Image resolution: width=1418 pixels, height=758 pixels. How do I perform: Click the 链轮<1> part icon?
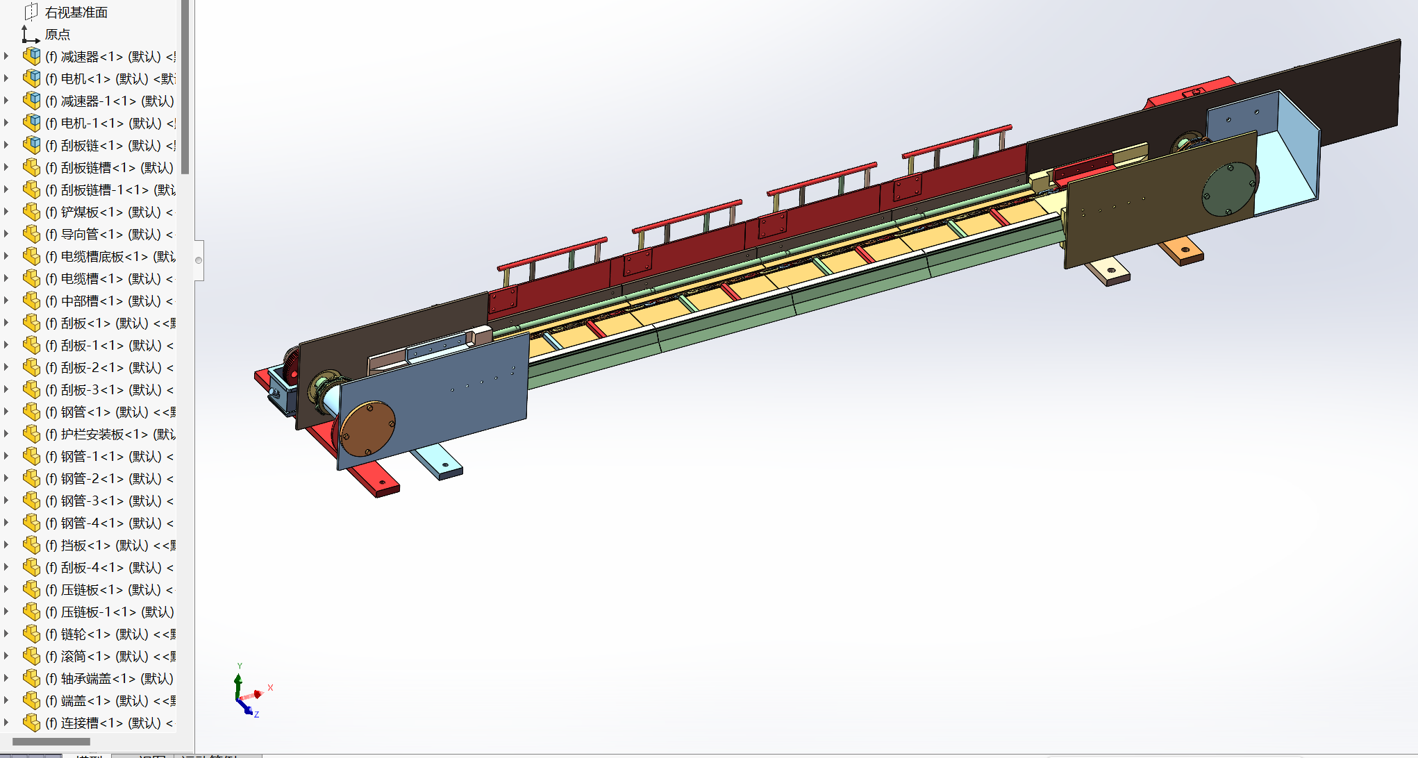click(32, 634)
